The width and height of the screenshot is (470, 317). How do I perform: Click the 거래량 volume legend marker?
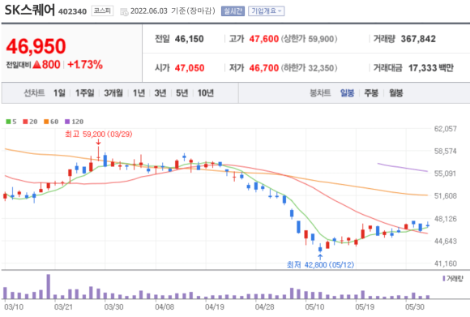444,279
